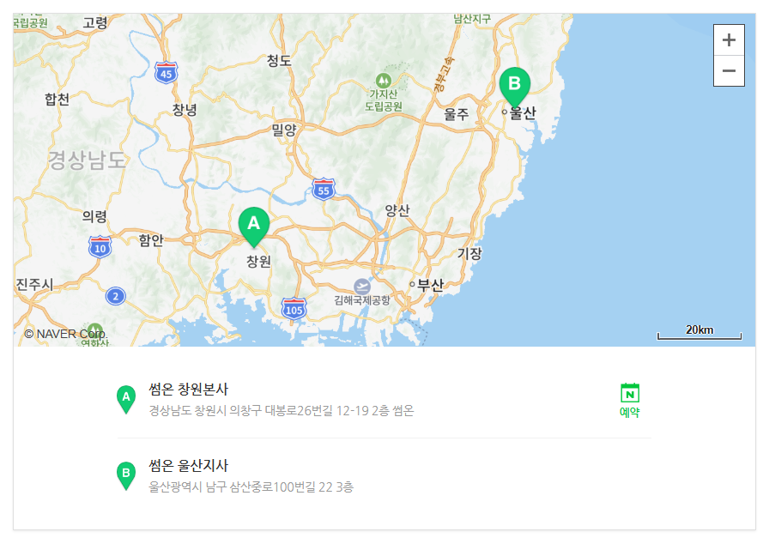Open the 썸온 울산지사 listing title

click(x=188, y=465)
